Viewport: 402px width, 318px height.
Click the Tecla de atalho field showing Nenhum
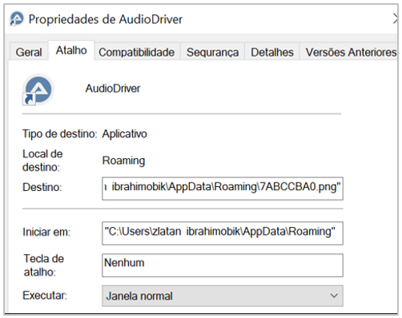pos(223,265)
